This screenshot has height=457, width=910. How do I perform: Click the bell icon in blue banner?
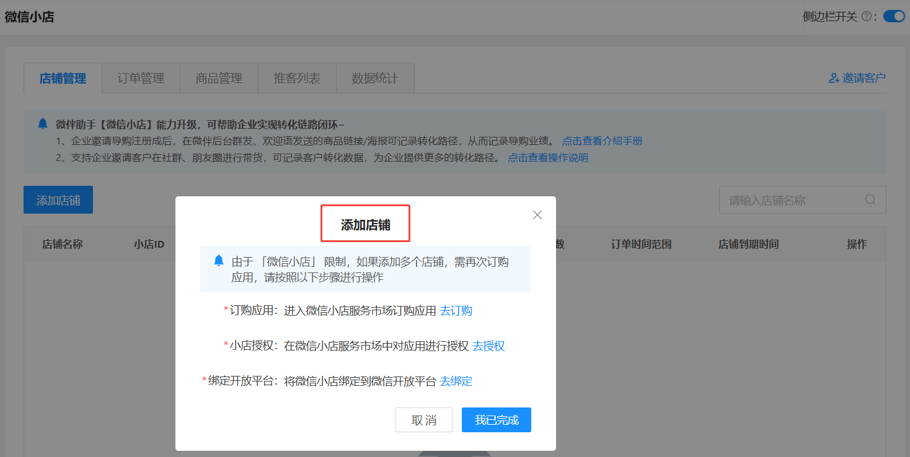click(42, 124)
